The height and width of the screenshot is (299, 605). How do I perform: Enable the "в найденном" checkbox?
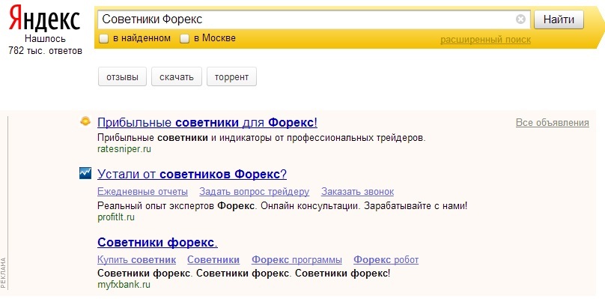tap(103, 39)
